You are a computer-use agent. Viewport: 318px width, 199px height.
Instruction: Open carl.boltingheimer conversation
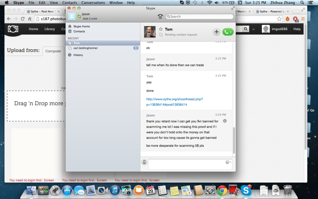click(x=103, y=48)
